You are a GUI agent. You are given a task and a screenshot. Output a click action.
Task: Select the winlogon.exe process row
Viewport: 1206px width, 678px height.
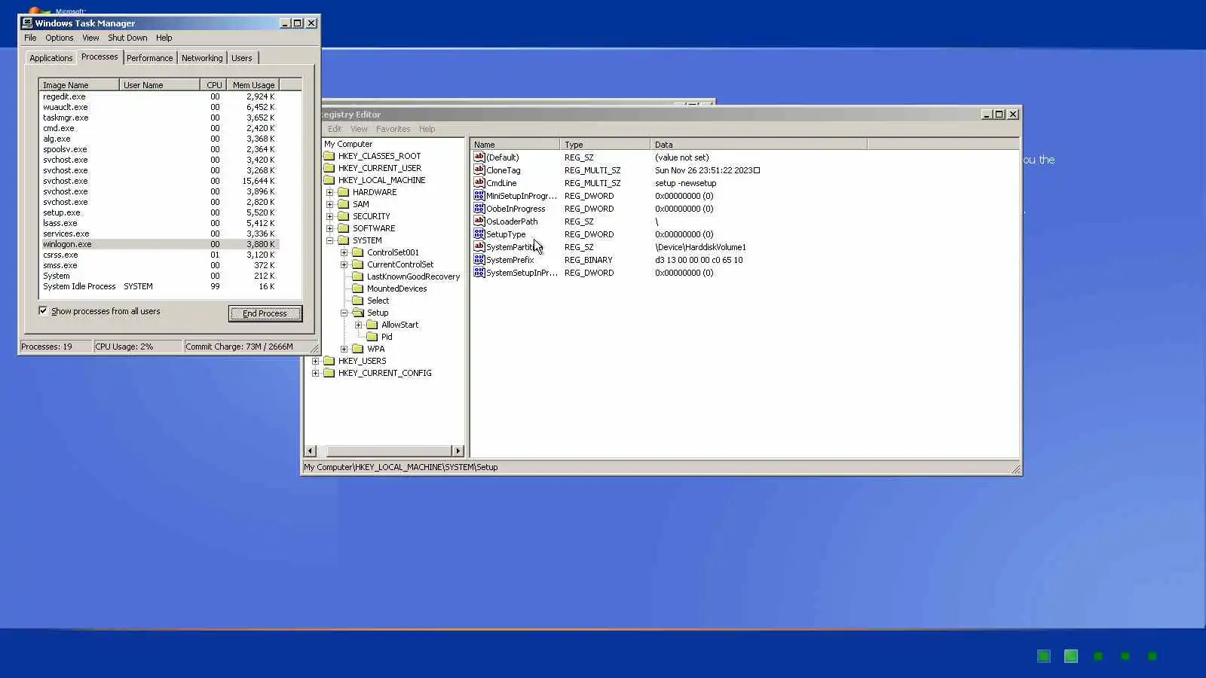(159, 244)
